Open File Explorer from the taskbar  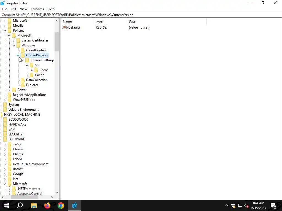34,206
